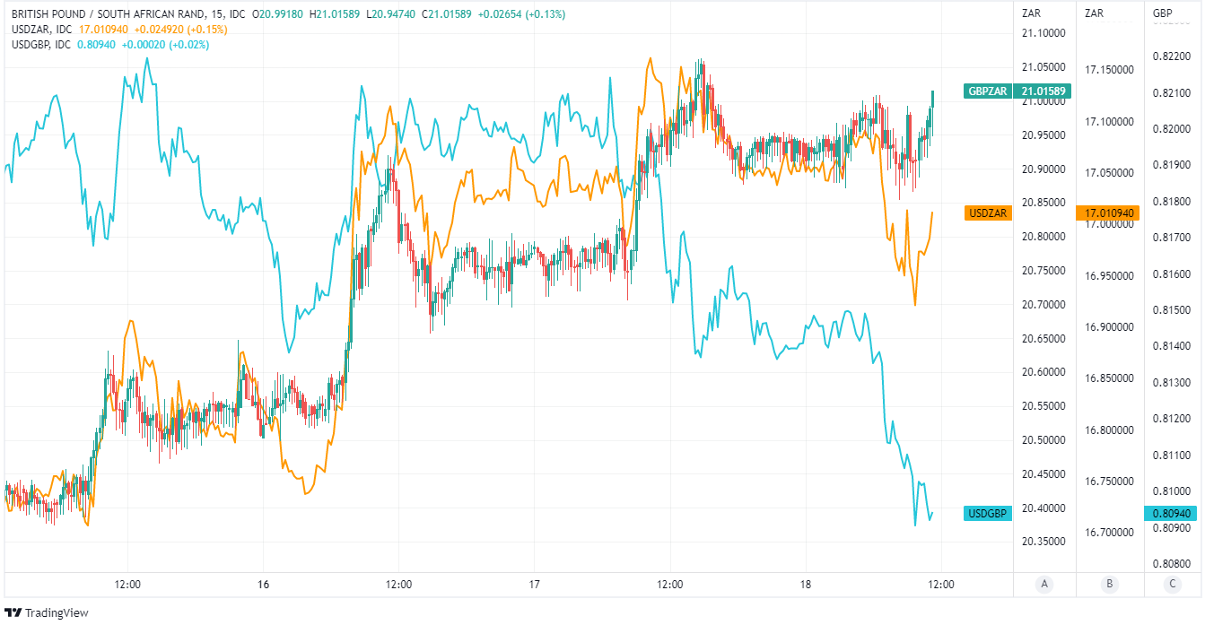1205x625 pixels.
Task: Click the 18 date marker on time axis
Action: tap(805, 585)
